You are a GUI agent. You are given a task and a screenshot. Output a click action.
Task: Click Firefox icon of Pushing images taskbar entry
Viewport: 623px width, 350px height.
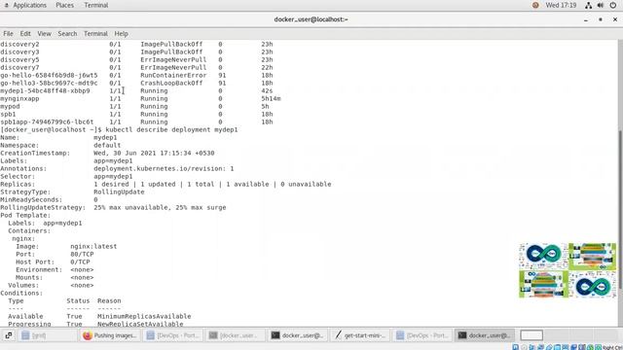tap(88, 335)
